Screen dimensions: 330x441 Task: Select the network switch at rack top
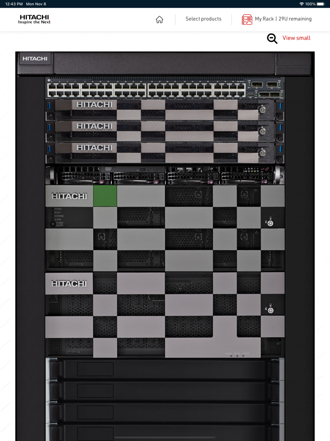click(x=165, y=88)
